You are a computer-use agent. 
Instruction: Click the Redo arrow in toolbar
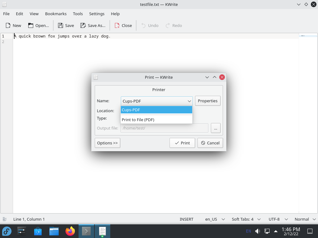167,25
